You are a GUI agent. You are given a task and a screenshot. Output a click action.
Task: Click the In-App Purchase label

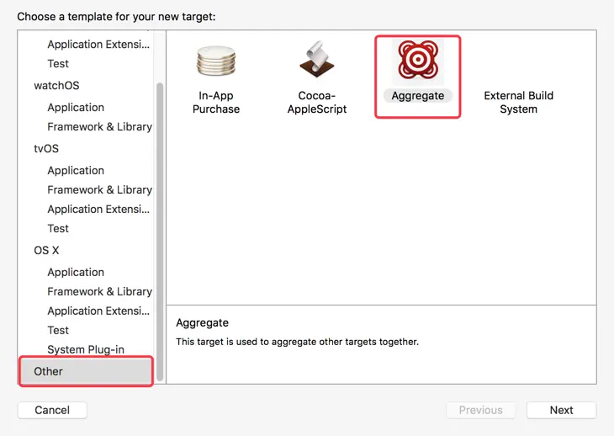(x=216, y=102)
